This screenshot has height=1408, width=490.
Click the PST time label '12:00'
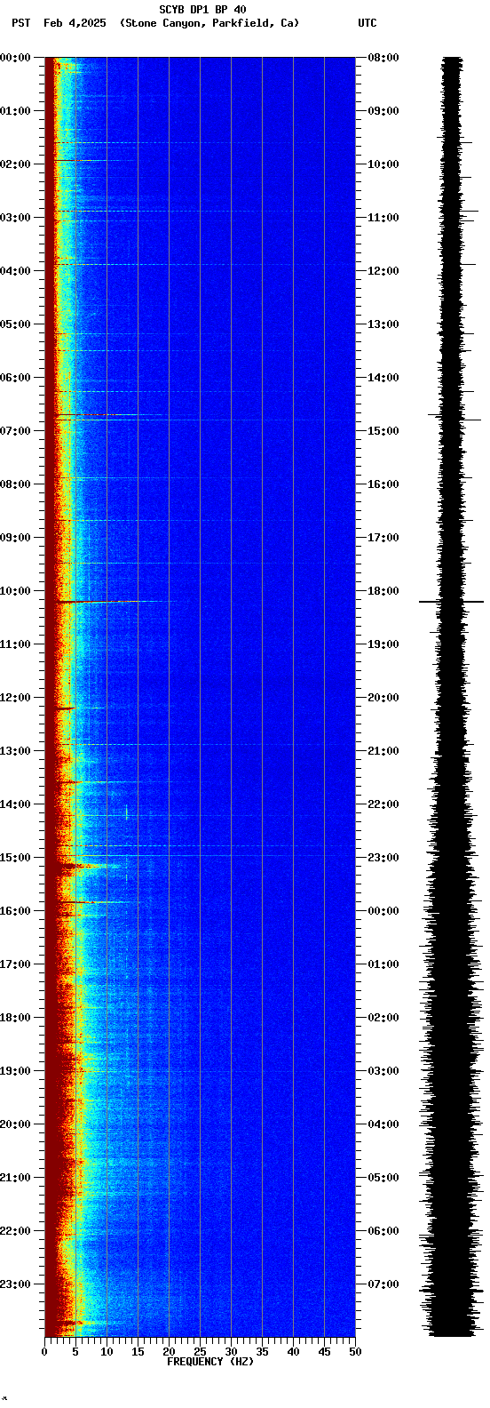(x=15, y=698)
